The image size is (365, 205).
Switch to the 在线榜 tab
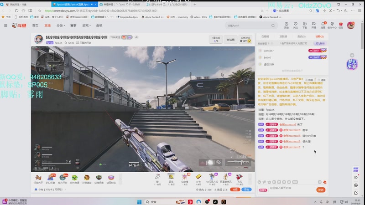click(265, 36)
